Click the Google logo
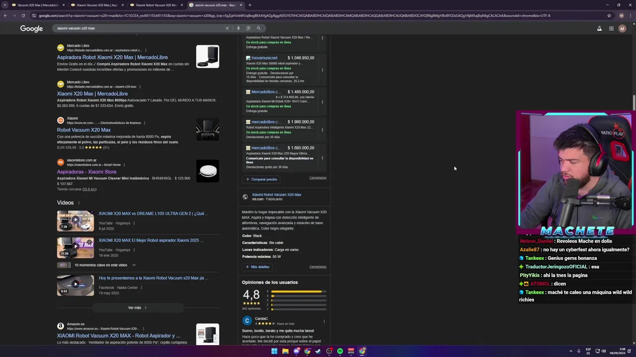This screenshot has height=357, width=636. [x=31, y=29]
